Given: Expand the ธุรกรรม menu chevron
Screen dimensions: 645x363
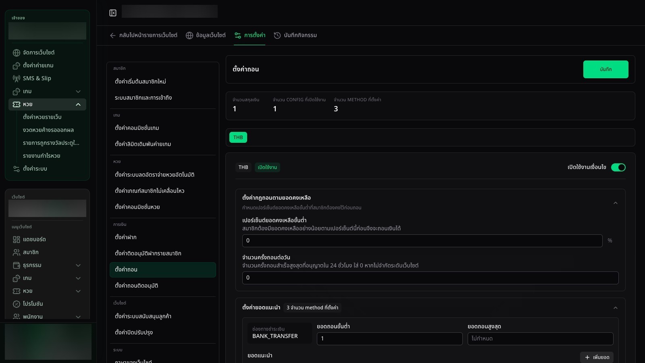Looking at the screenshot, I should (78, 265).
